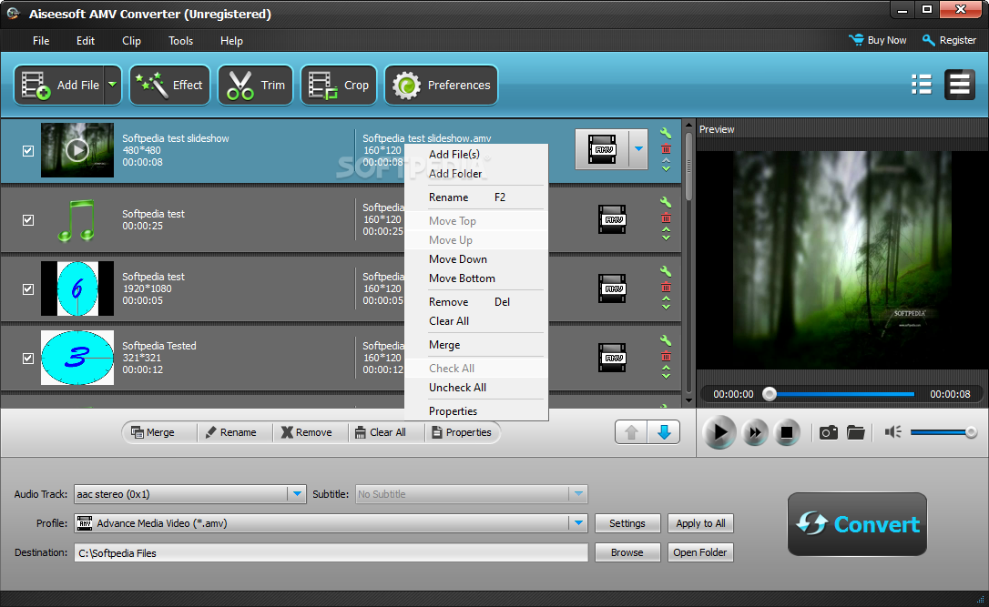The image size is (989, 607).
Task: Take a snapshot with camera icon
Action: 828,432
